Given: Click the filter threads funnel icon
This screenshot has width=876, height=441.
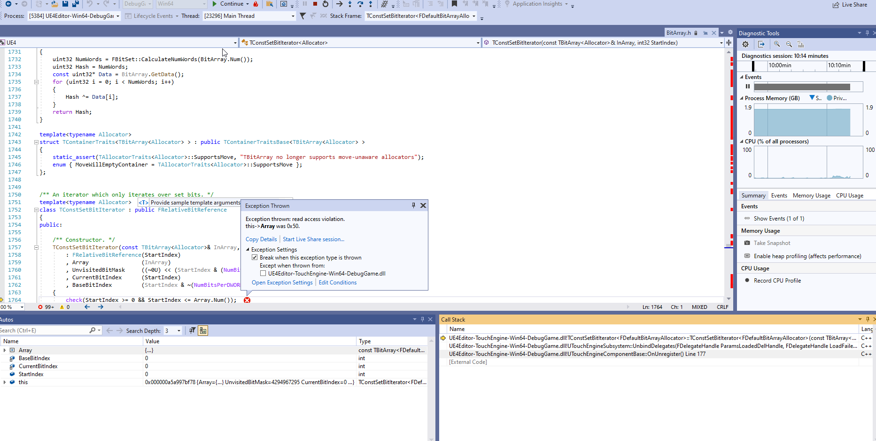Looking at the screenshot, I should 302,16.
